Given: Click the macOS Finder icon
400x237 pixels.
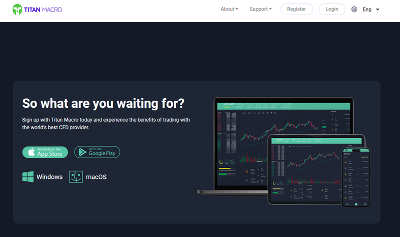Looking at the screenshot, I should (x=76, y=177).
